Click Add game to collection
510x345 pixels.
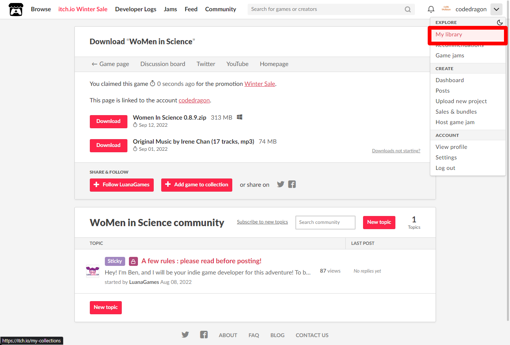point(197,185)
